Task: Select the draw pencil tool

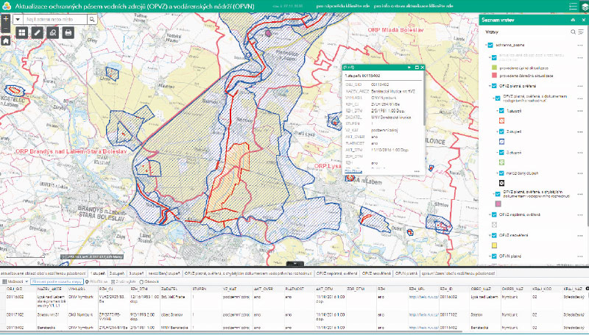Action: coord(37,32)
